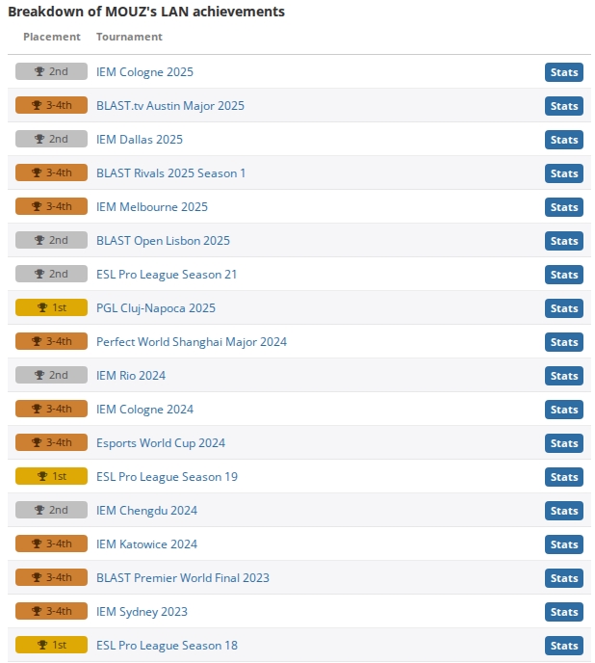View Stats for IEM Rio 2024
Image resolution: width=595 pixels, height=663 pixels.
[564, 376]
